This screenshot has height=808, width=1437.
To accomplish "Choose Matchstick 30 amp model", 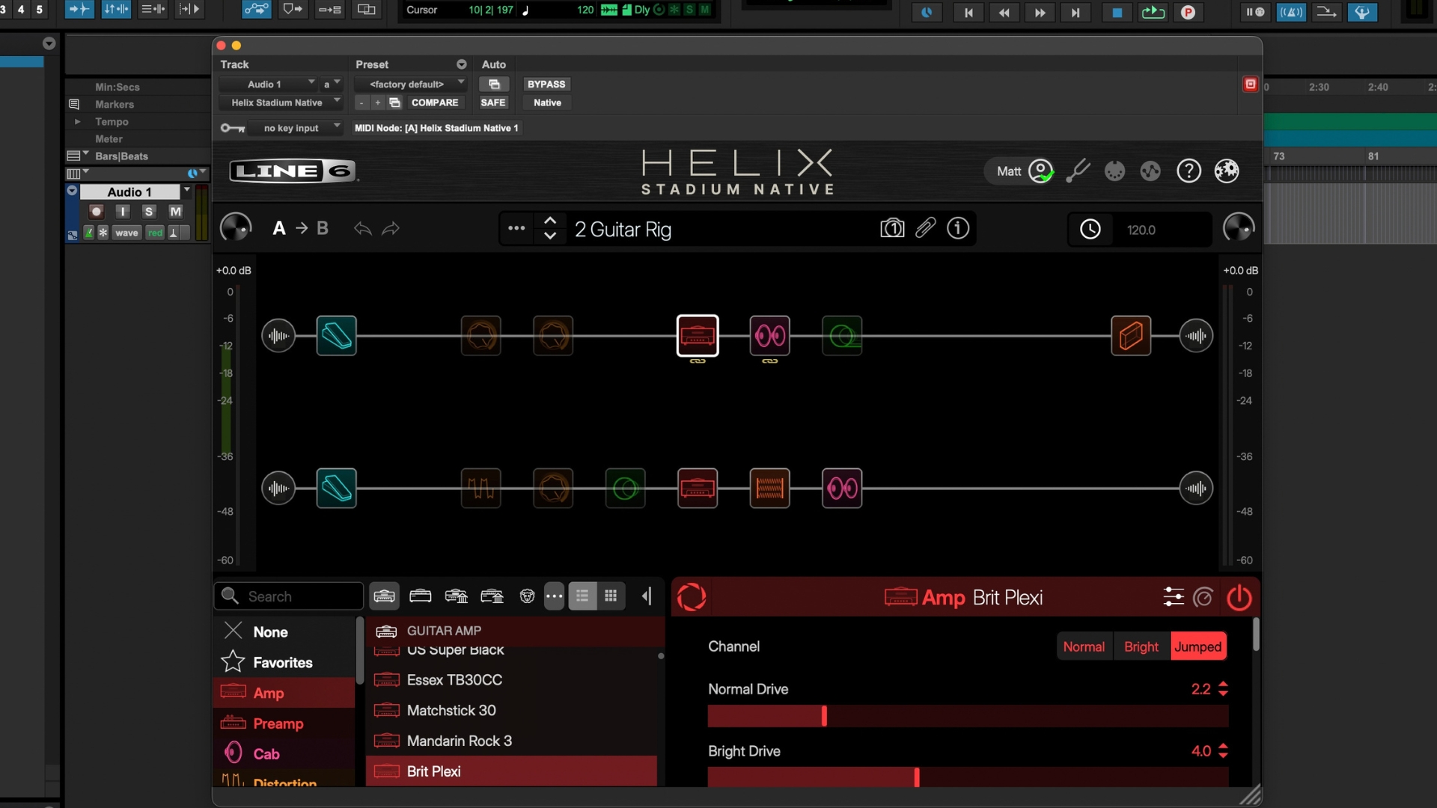I will click(511, 710).
